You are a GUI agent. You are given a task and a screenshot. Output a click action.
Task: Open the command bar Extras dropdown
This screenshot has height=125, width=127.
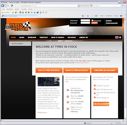click(117, 16)
